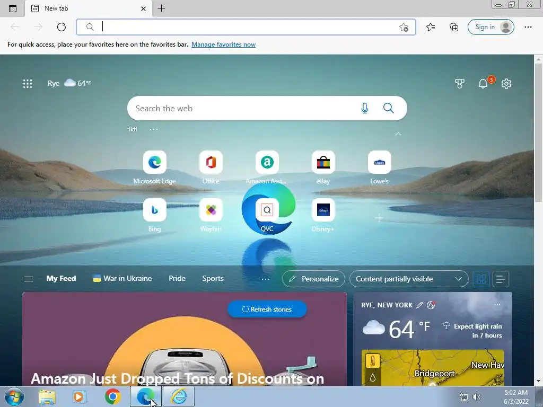Open the Collections icon
543x407 pixels.
[x=454, y=27]
